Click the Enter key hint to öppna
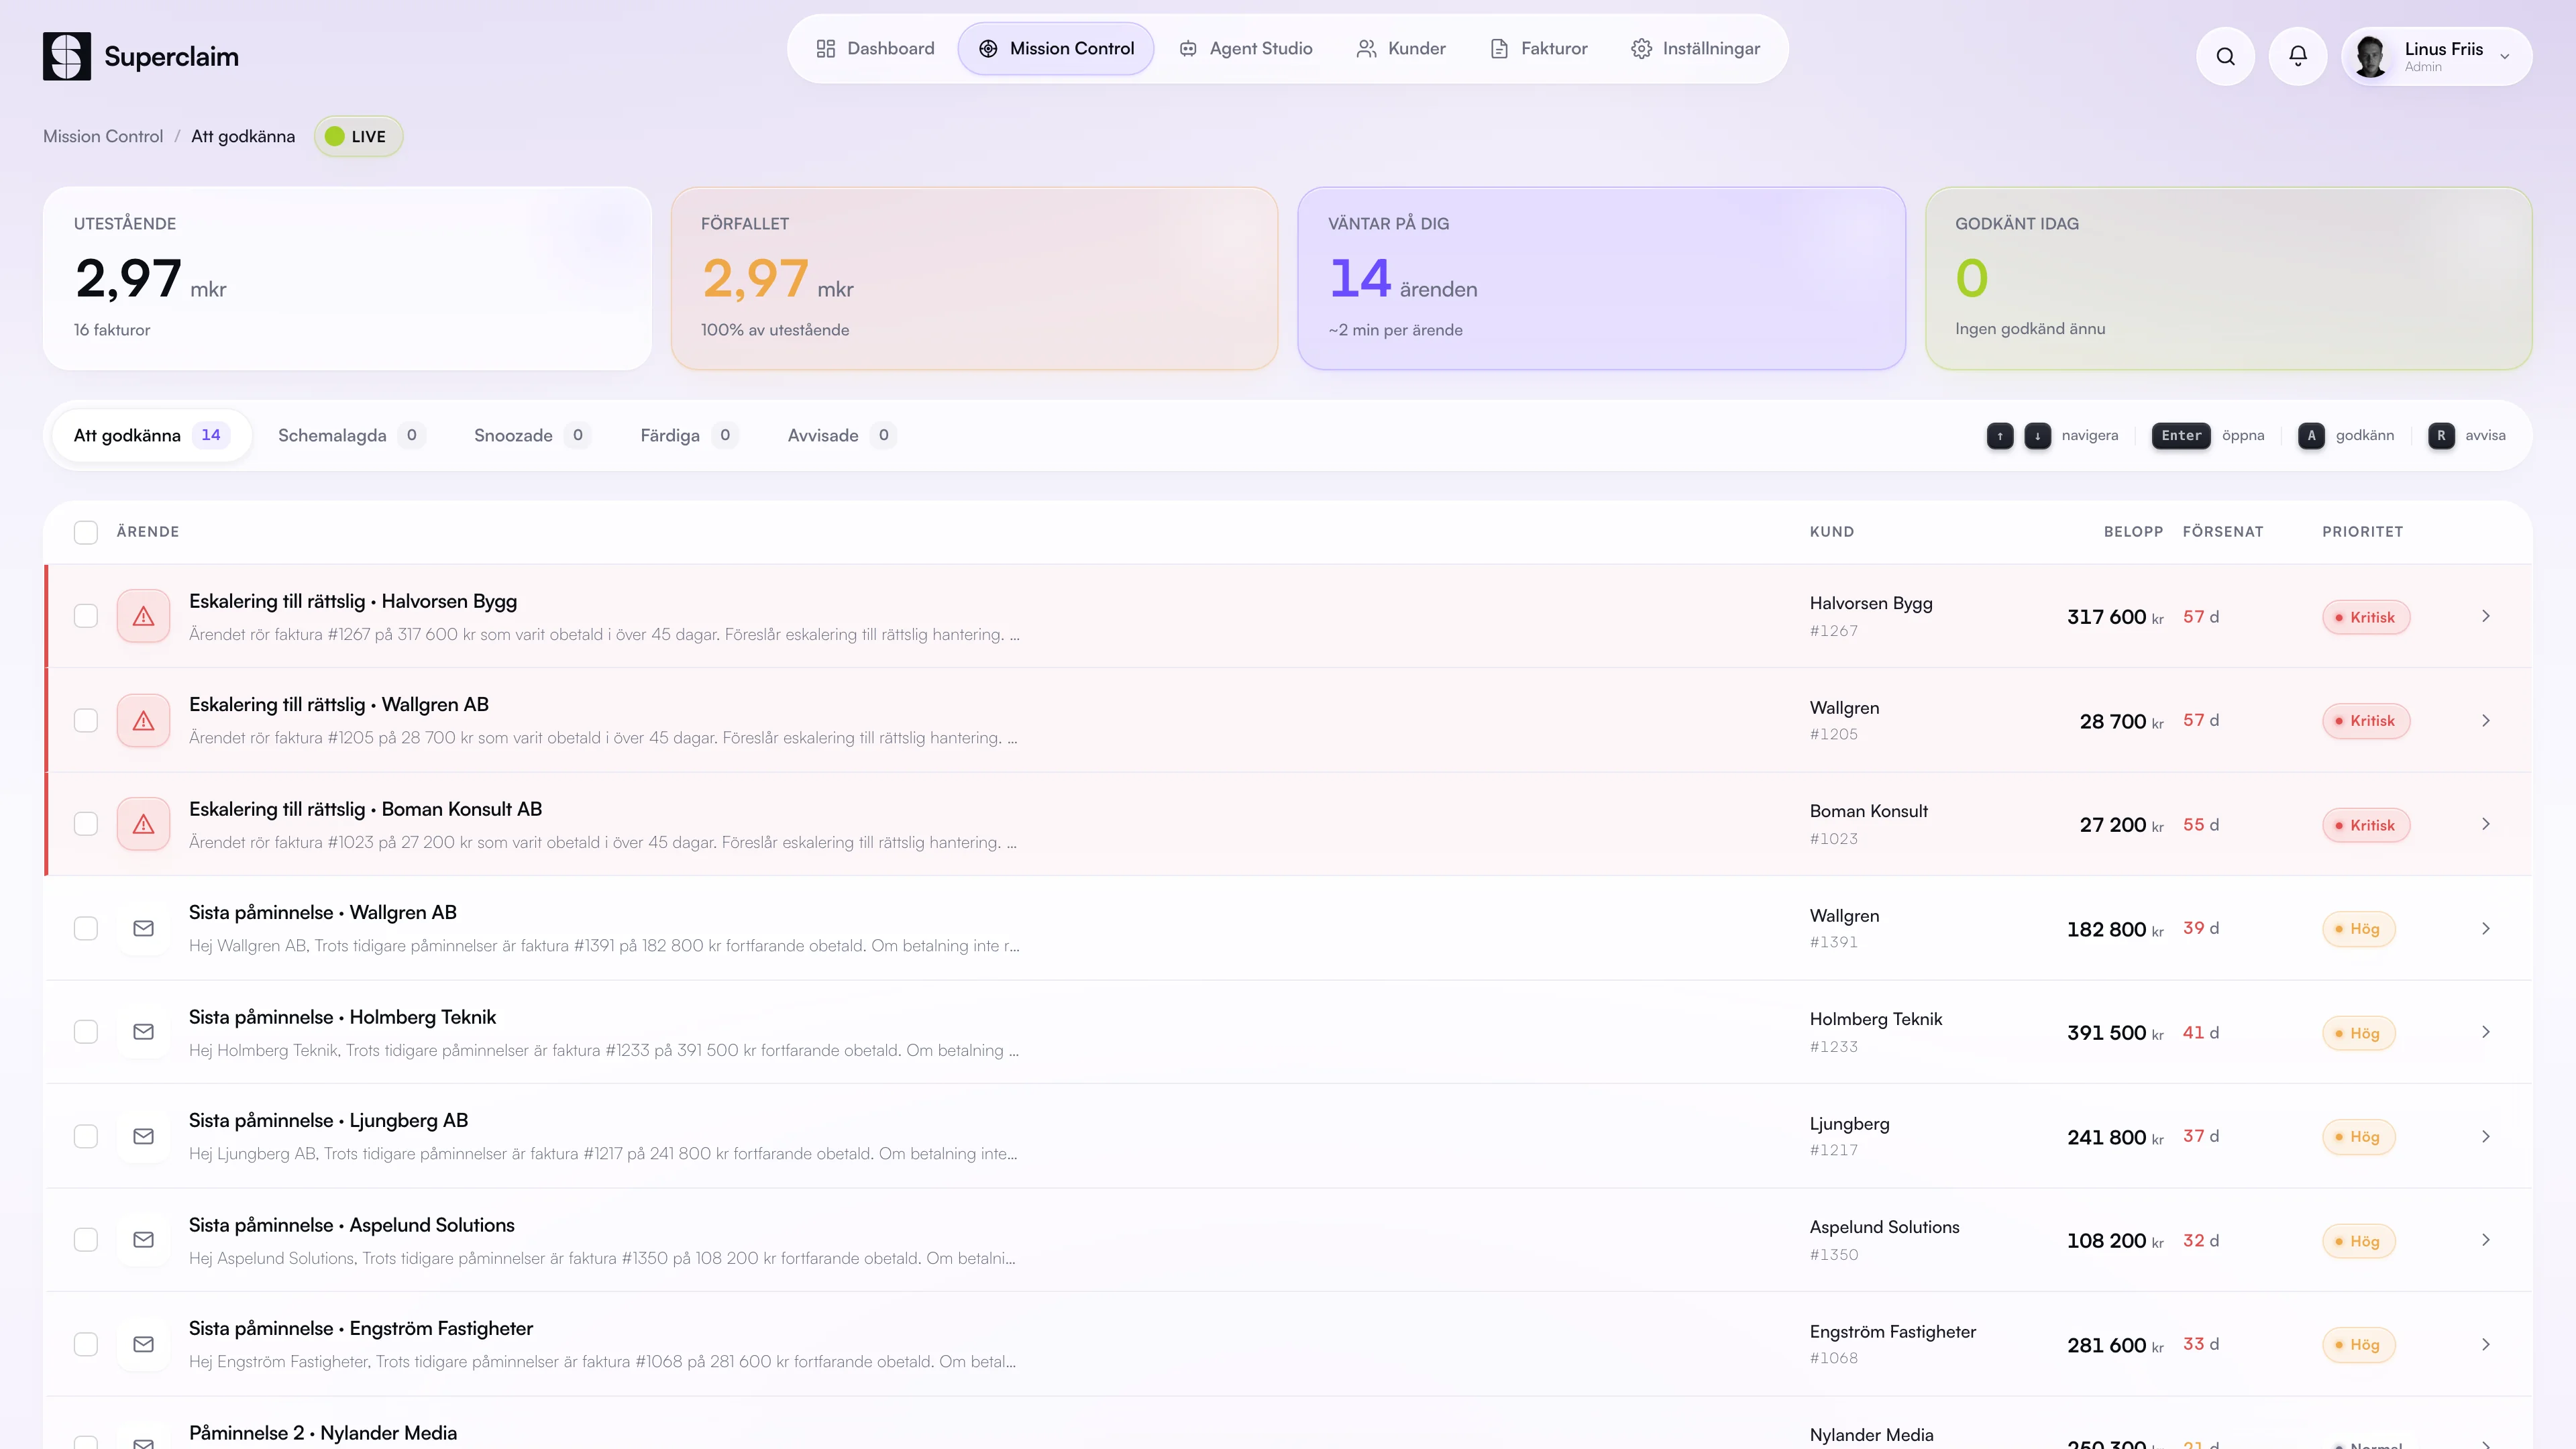 click(2181, 436)
